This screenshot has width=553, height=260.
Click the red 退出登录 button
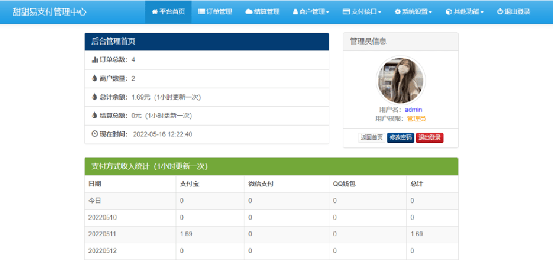click(x=430, y=138)
